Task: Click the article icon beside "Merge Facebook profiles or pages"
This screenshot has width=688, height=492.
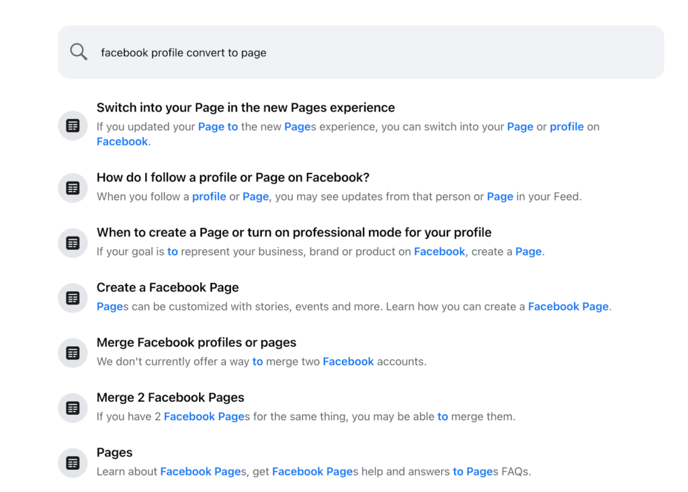Action: pyautogui.click(x=73, y=353)
